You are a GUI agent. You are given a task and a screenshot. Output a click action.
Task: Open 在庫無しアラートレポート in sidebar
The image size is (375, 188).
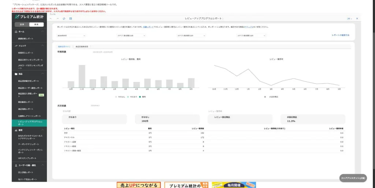[x=30, y=116]
